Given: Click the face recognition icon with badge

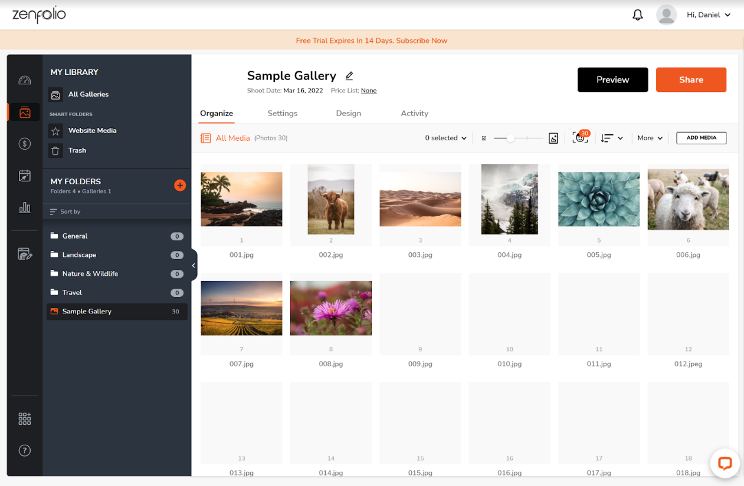Looking at the screenshot, I should [579, 138].
